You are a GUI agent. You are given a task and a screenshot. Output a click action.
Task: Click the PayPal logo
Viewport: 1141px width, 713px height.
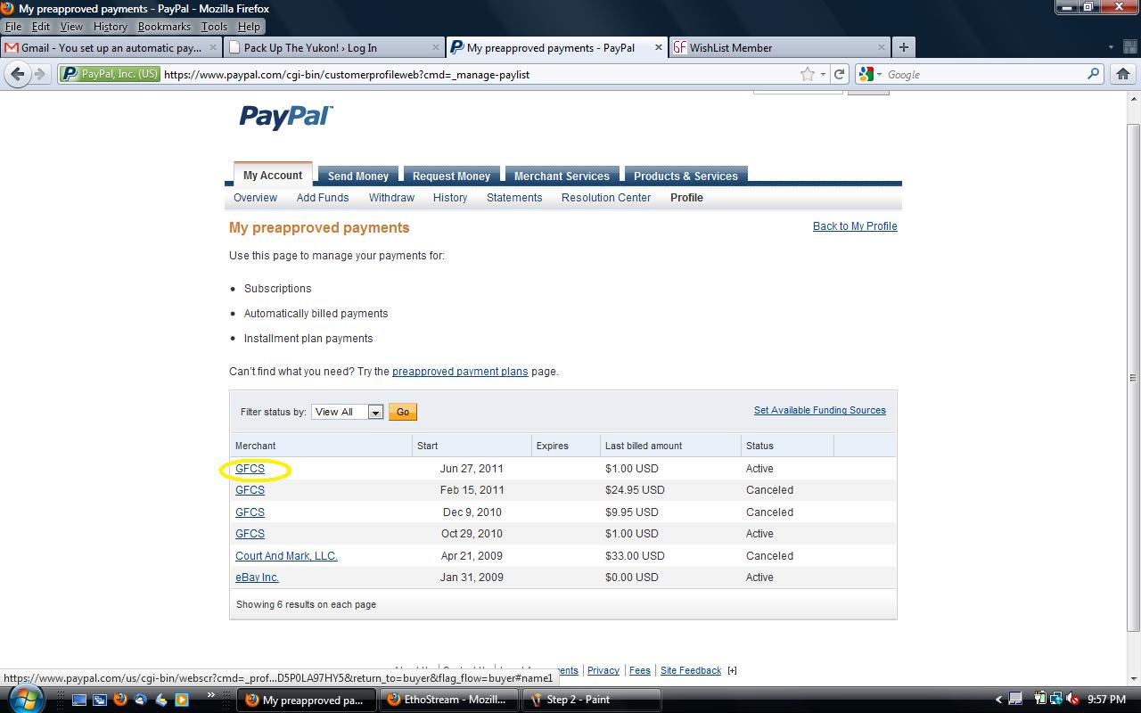(286, 117)
